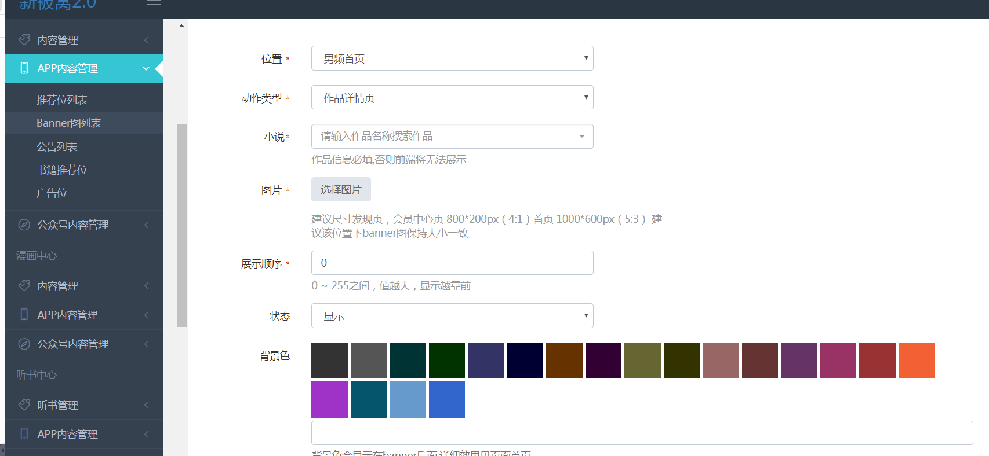The width and height of the screenshot is (989, 456).
Task: Expand the 听书管理 chevron
Action: [x=146, y=404]
